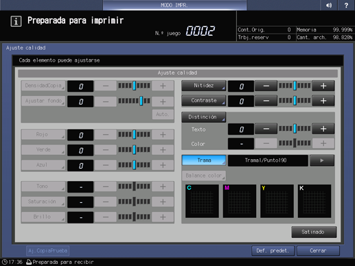The height and width of the screenshot is (266, 355).
Task: Decrease Saturación with minus button
Action: tap(106, 202)
